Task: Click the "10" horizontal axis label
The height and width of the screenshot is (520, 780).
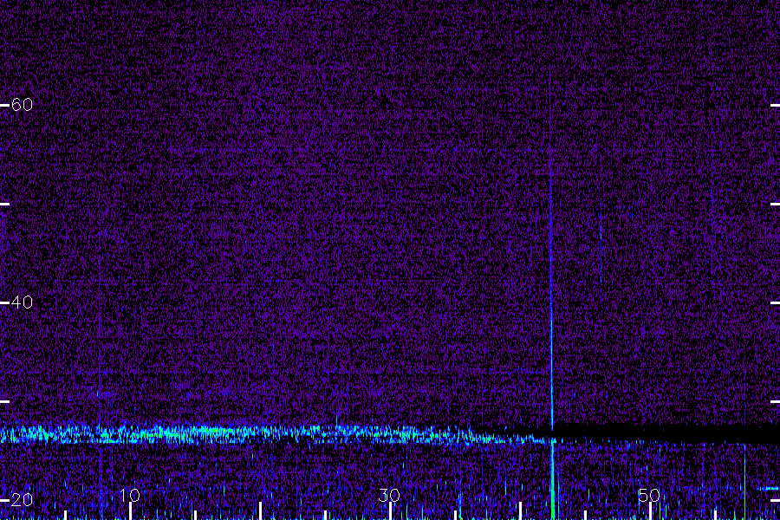Action: coord(130,495)
